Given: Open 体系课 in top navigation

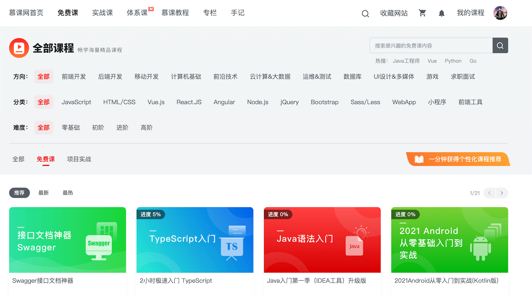Looking at the screenshot, I should coord(137,13).
